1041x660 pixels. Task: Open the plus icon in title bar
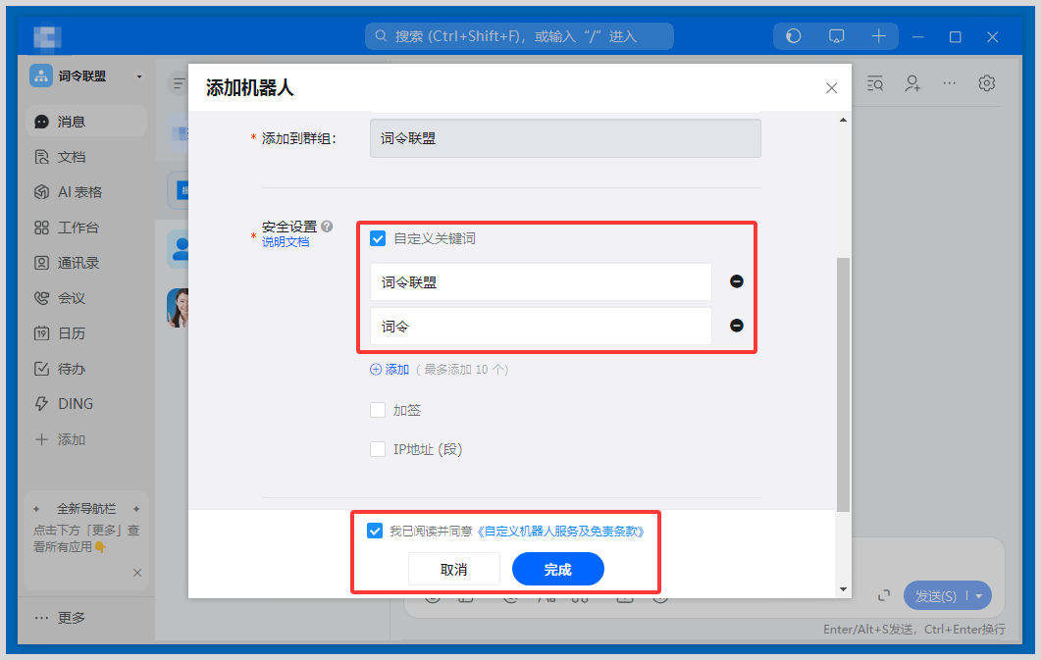(878, 36)
